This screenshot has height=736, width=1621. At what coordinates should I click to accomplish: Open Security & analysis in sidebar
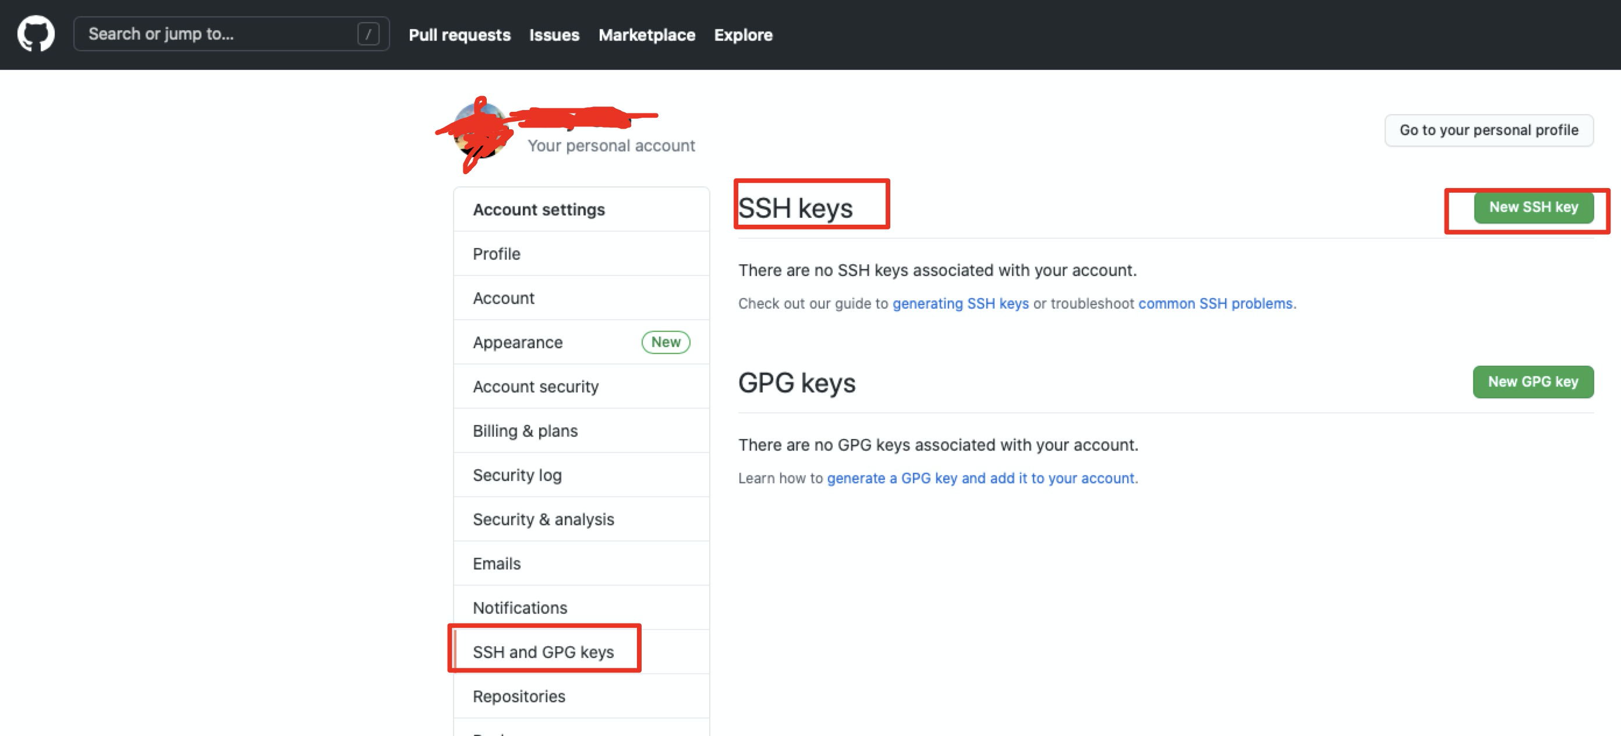coord(582,519)
